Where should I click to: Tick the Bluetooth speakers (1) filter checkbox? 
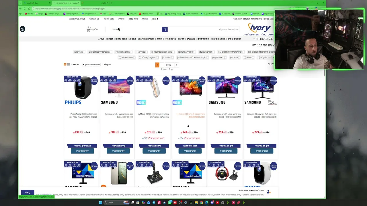(x=208, y=58)
